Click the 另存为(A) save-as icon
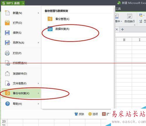This screenshot has width=146, height=126. 7,43
